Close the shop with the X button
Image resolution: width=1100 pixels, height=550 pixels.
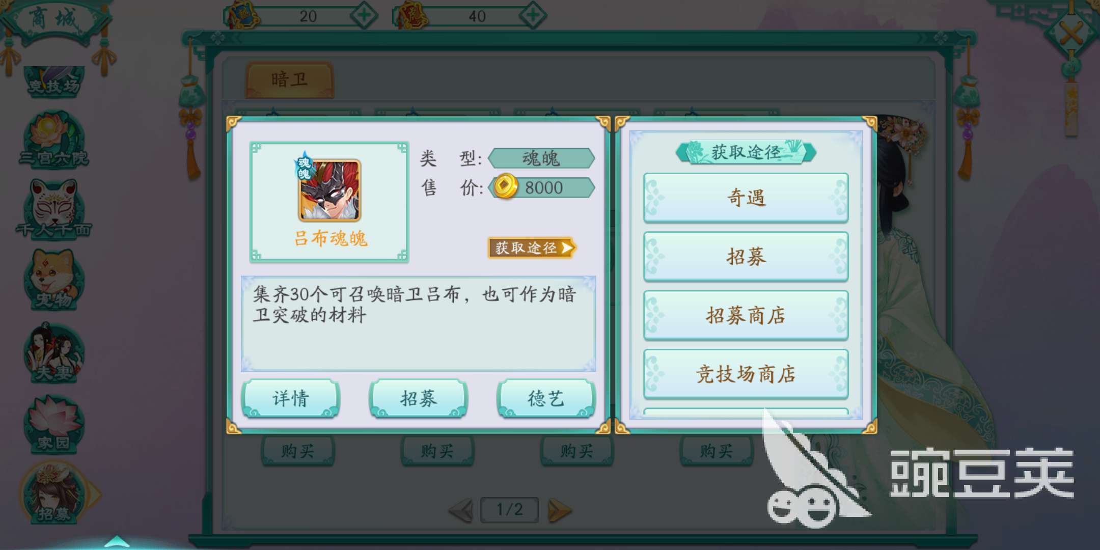tap(1071, 34)
